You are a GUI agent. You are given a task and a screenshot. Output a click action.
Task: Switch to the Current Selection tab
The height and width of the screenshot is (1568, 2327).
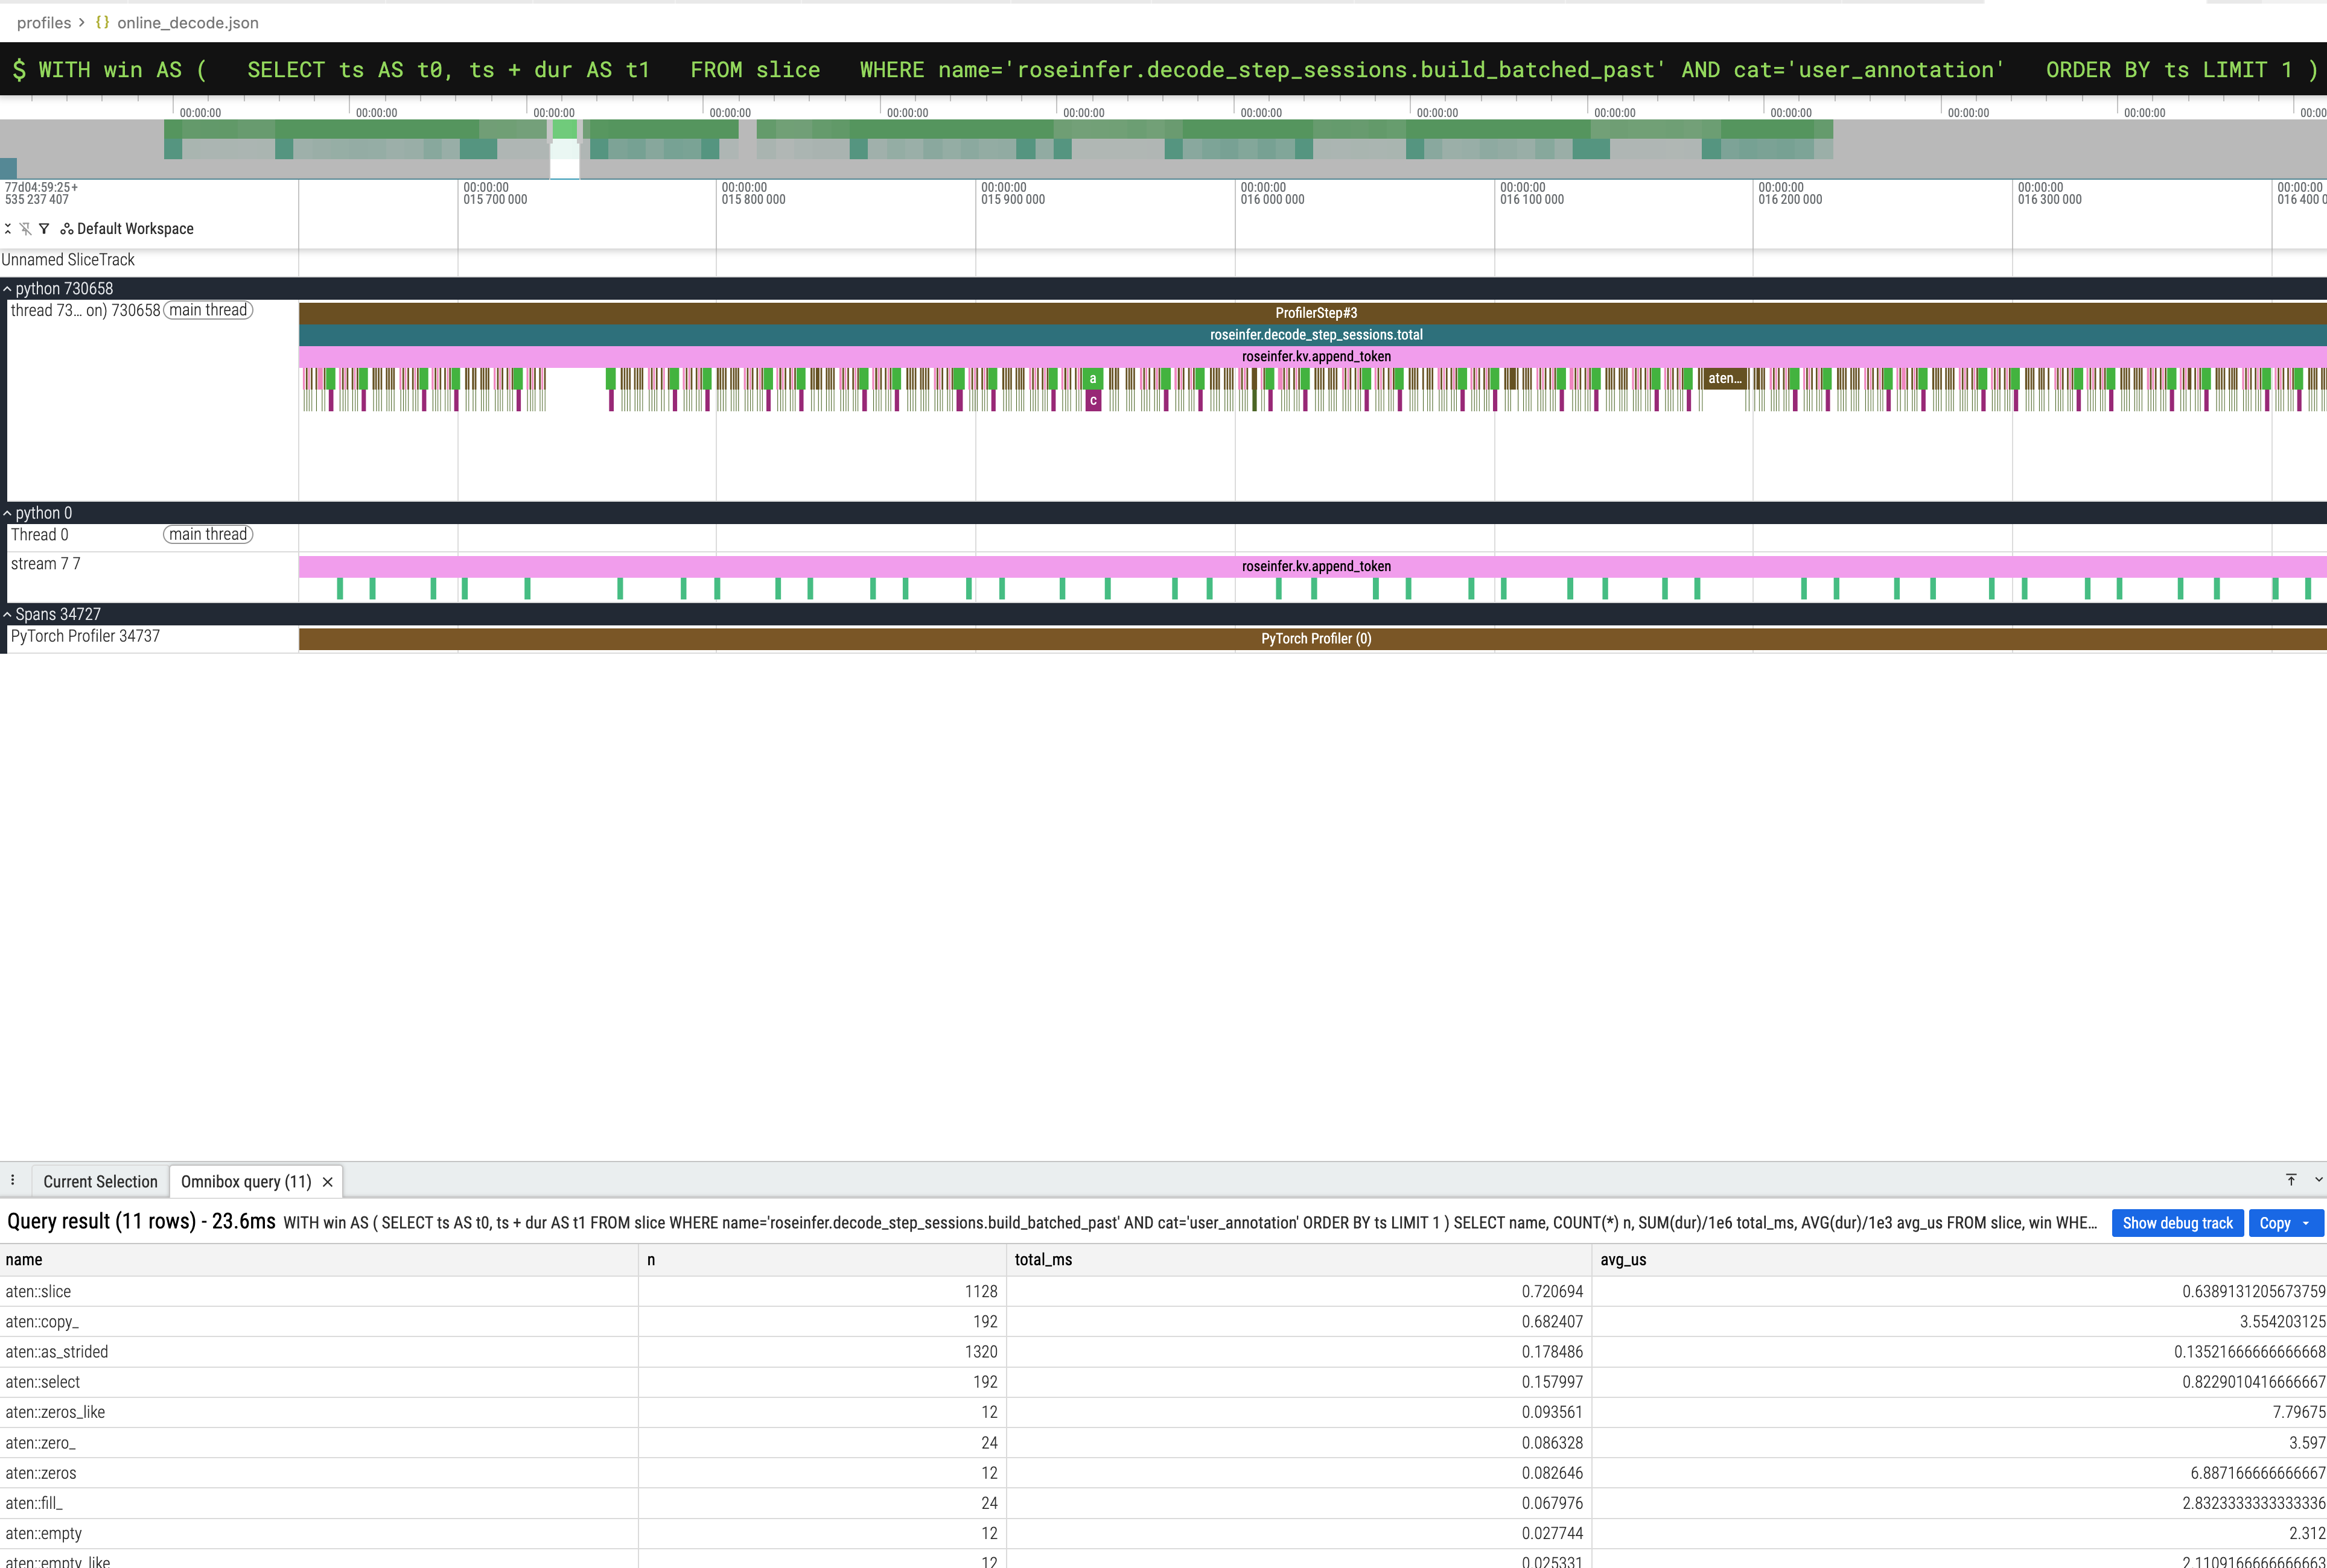[x=100, y=1182]
